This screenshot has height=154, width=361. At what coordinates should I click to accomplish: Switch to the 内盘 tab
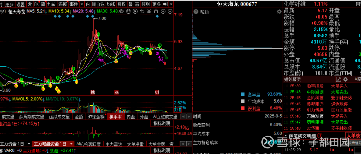click(131, 117)
